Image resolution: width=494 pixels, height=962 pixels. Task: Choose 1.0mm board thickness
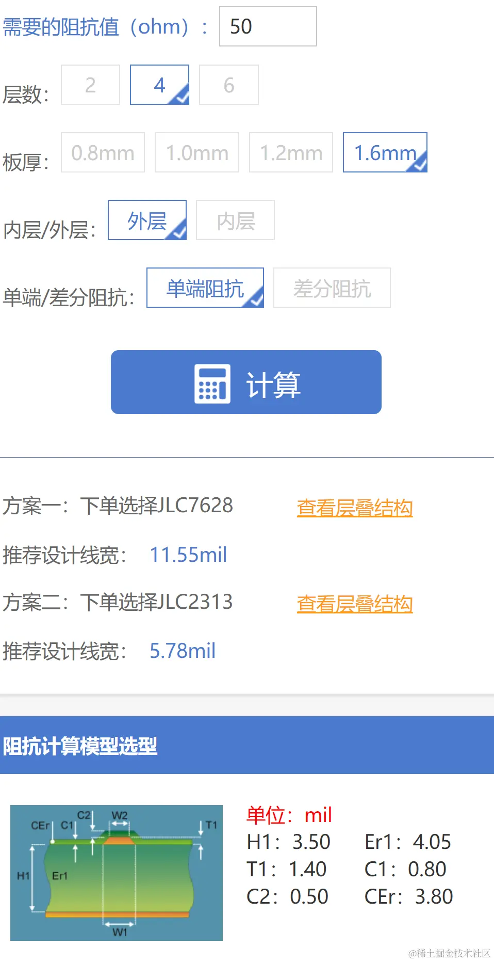[x=197, y=152]
